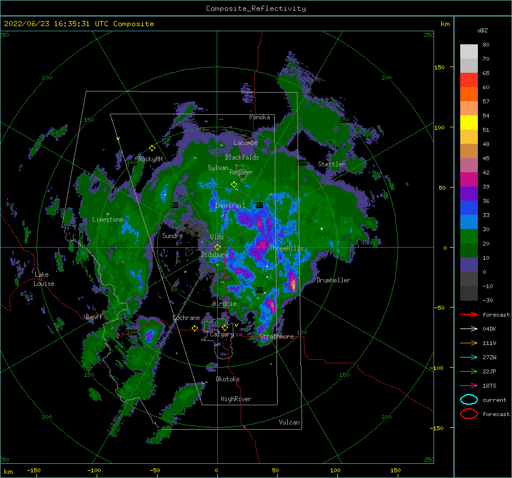
Task: Click the Blackfalds label
Action: click(x=242, y=157)
